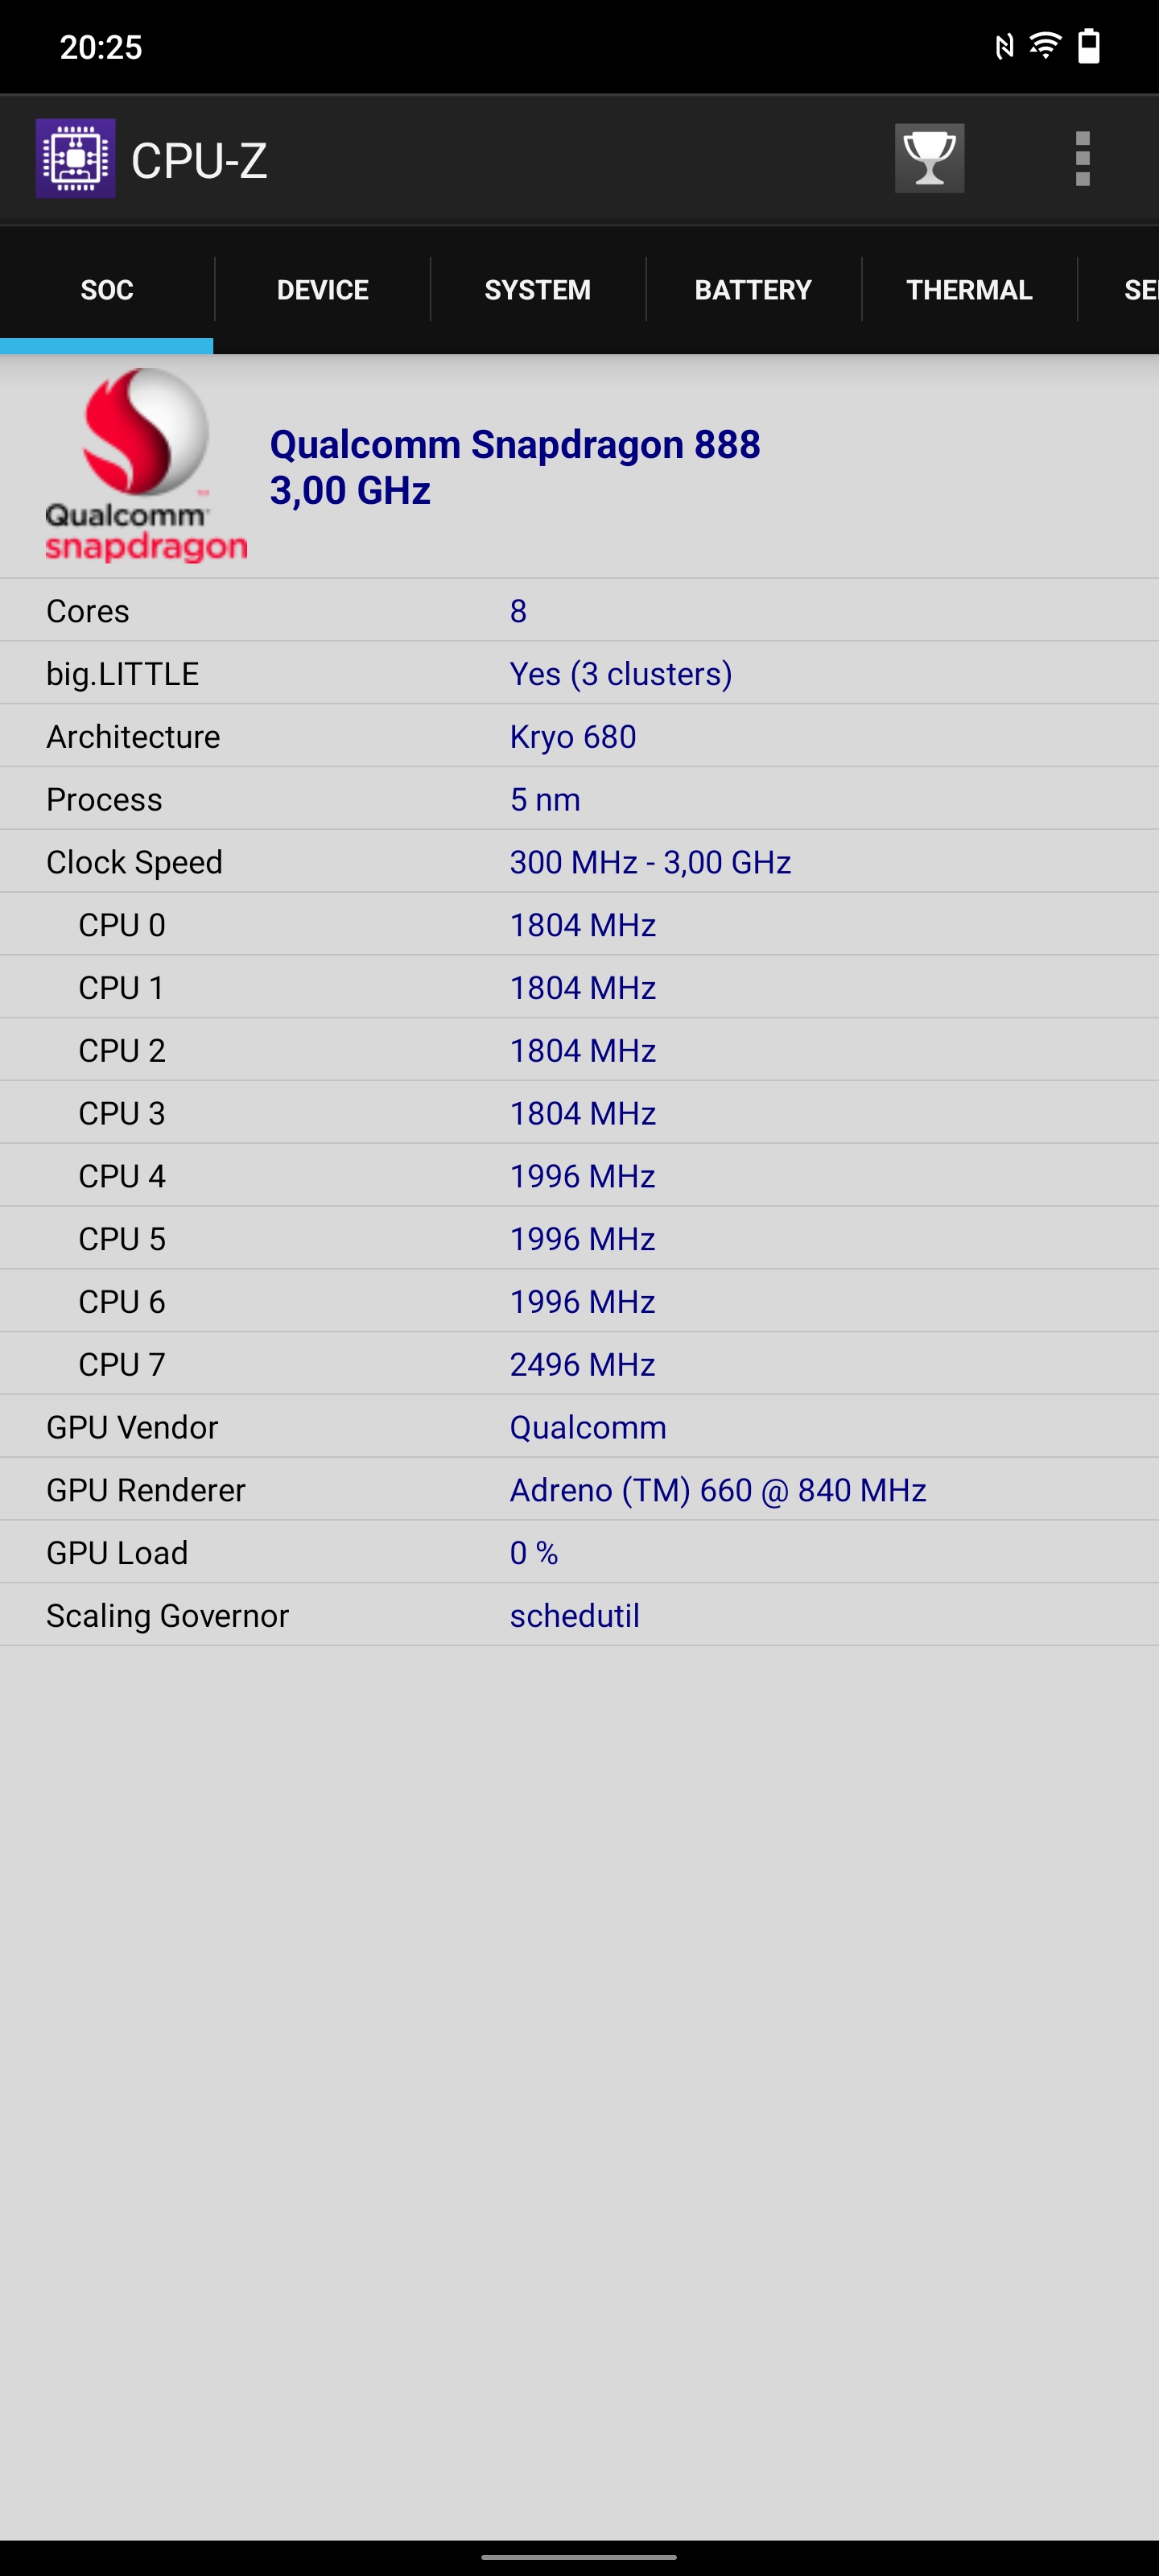Select the schedutil governor value

point(575,1616)
